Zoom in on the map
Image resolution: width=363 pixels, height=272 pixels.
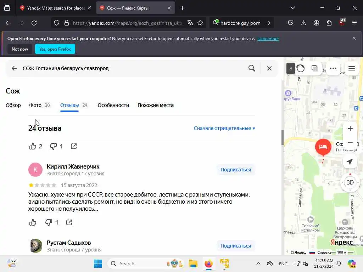tap(350, 129)
